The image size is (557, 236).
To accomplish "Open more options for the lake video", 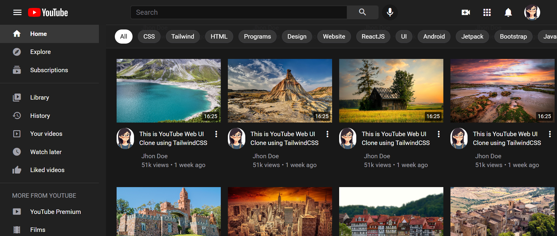I will [x=216, y=134].
